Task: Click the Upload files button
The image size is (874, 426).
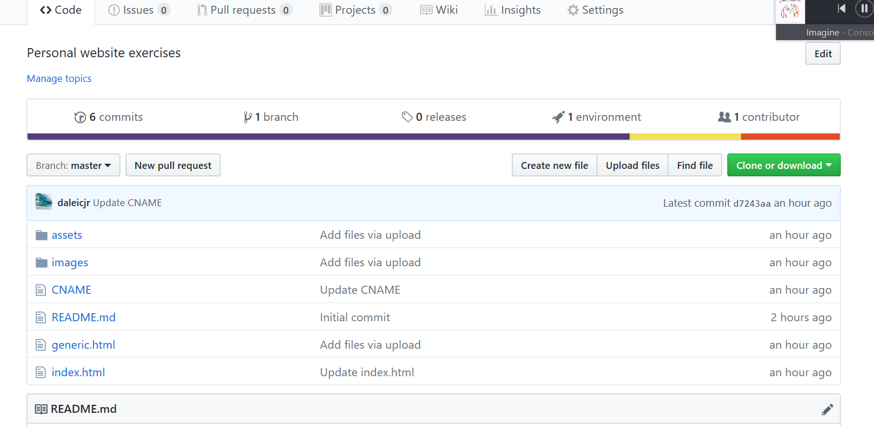Action: (633, 165)
